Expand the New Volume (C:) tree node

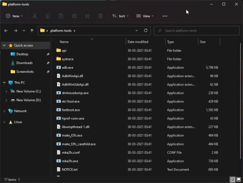(6, 91)
